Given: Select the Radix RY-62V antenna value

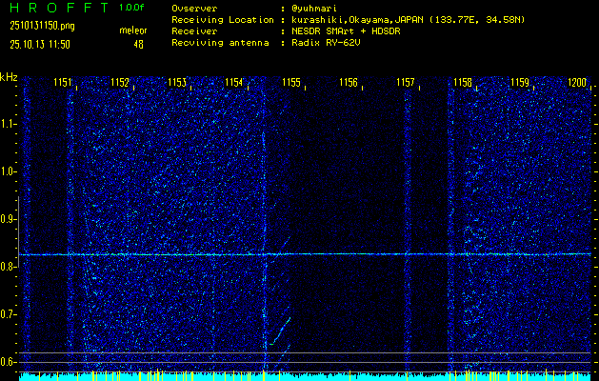Looking at the screenshot, I should tap(326, 43).
